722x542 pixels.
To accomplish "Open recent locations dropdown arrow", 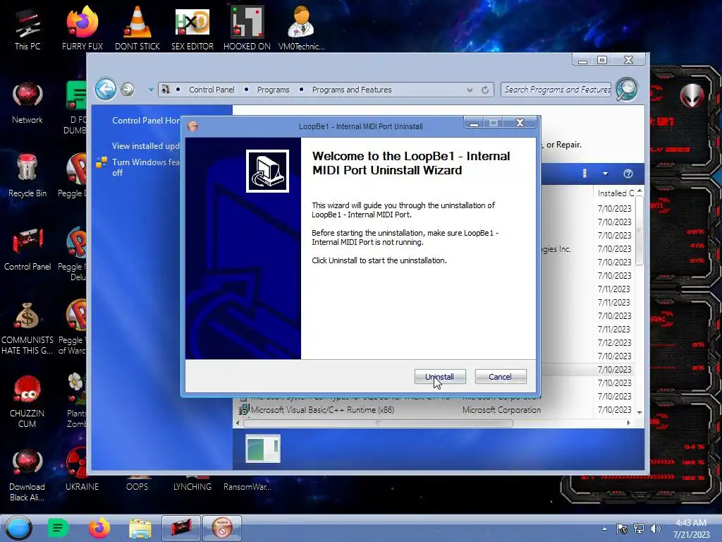I will [151, 90].
